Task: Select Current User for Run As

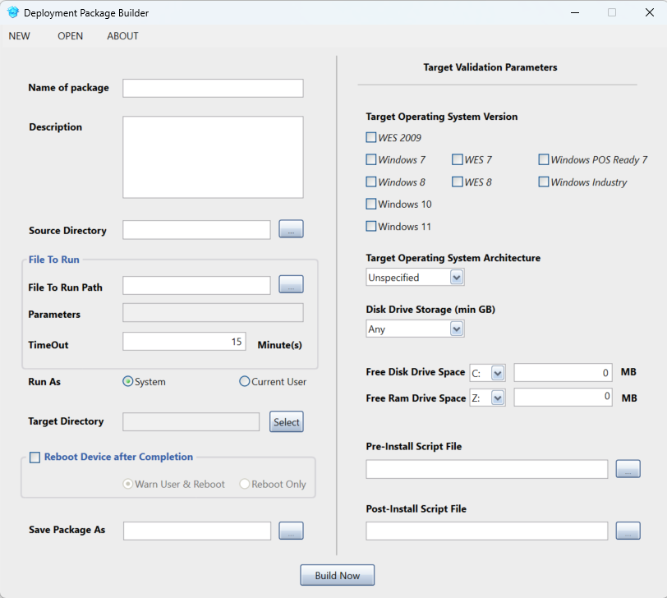Action: point(245,381)
